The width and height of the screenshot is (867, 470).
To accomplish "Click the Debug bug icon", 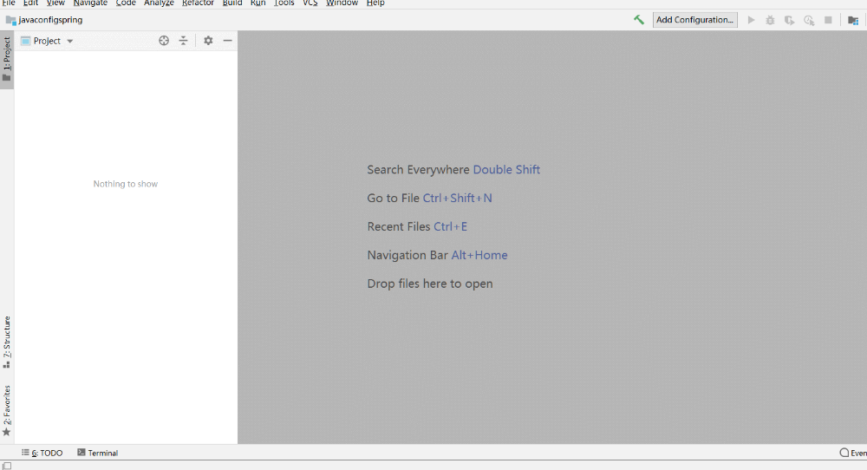I will (x=770, y=20).
